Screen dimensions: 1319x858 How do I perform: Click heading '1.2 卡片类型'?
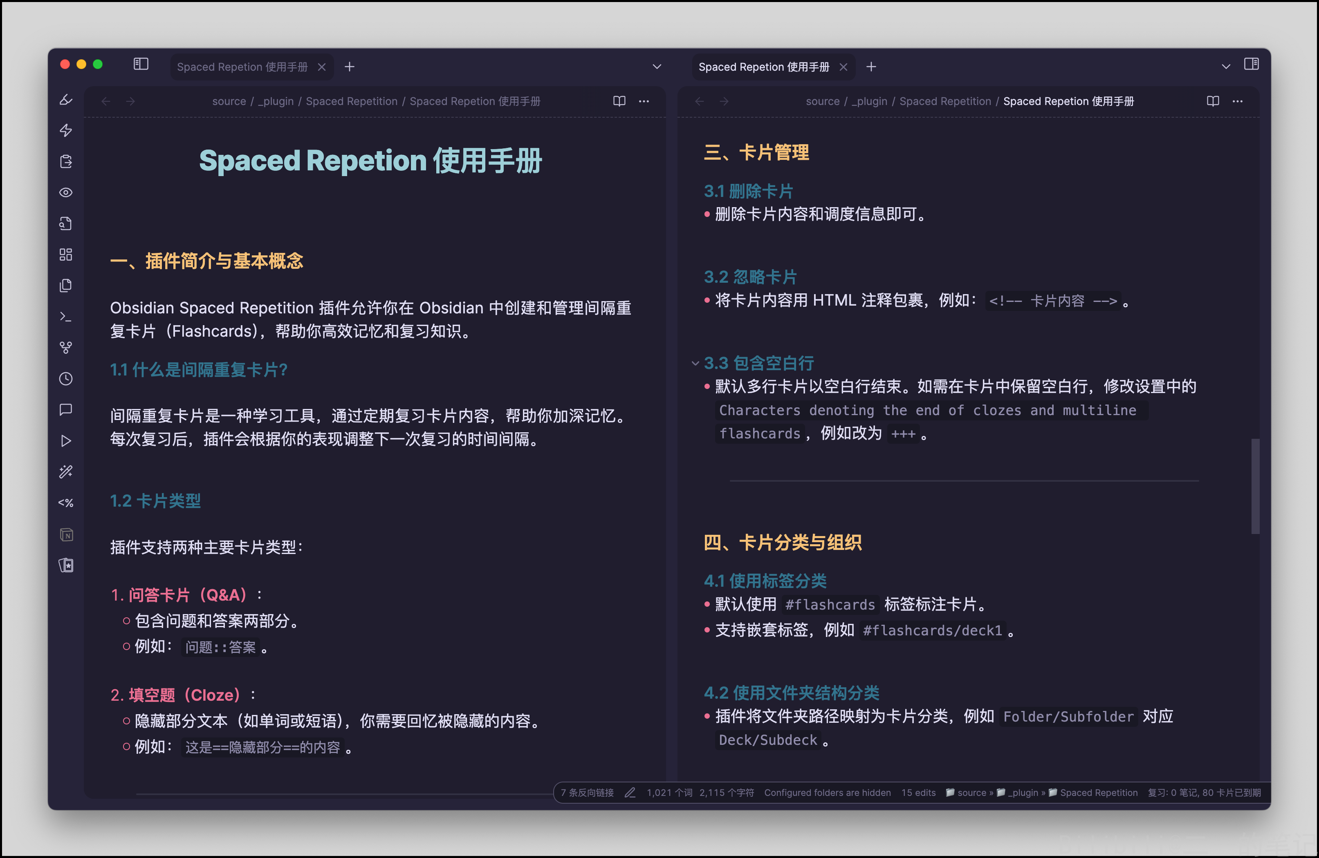(155, 501)
